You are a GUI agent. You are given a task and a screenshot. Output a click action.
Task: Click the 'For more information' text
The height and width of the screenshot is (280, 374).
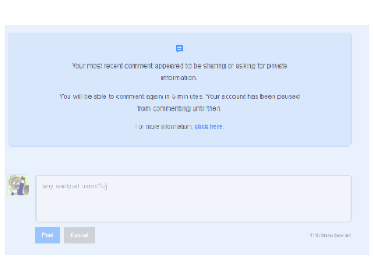point(164,127)
